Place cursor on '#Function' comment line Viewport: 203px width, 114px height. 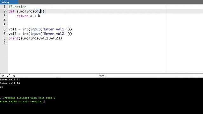click(x=17, y=7)
